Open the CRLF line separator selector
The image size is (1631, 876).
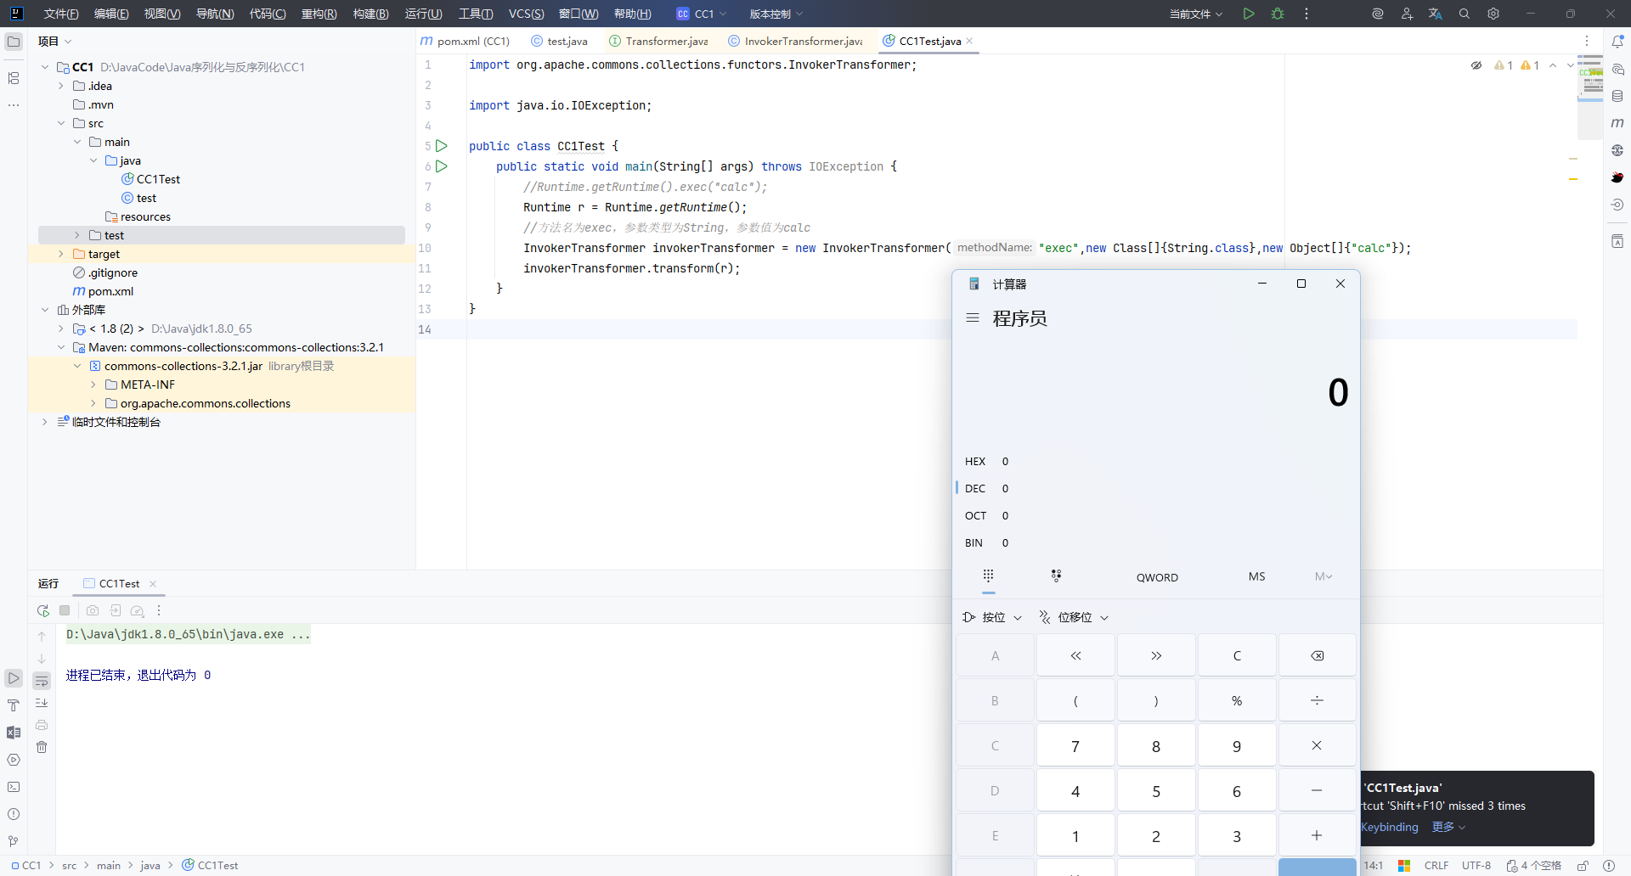click(x=1436, y=866)
